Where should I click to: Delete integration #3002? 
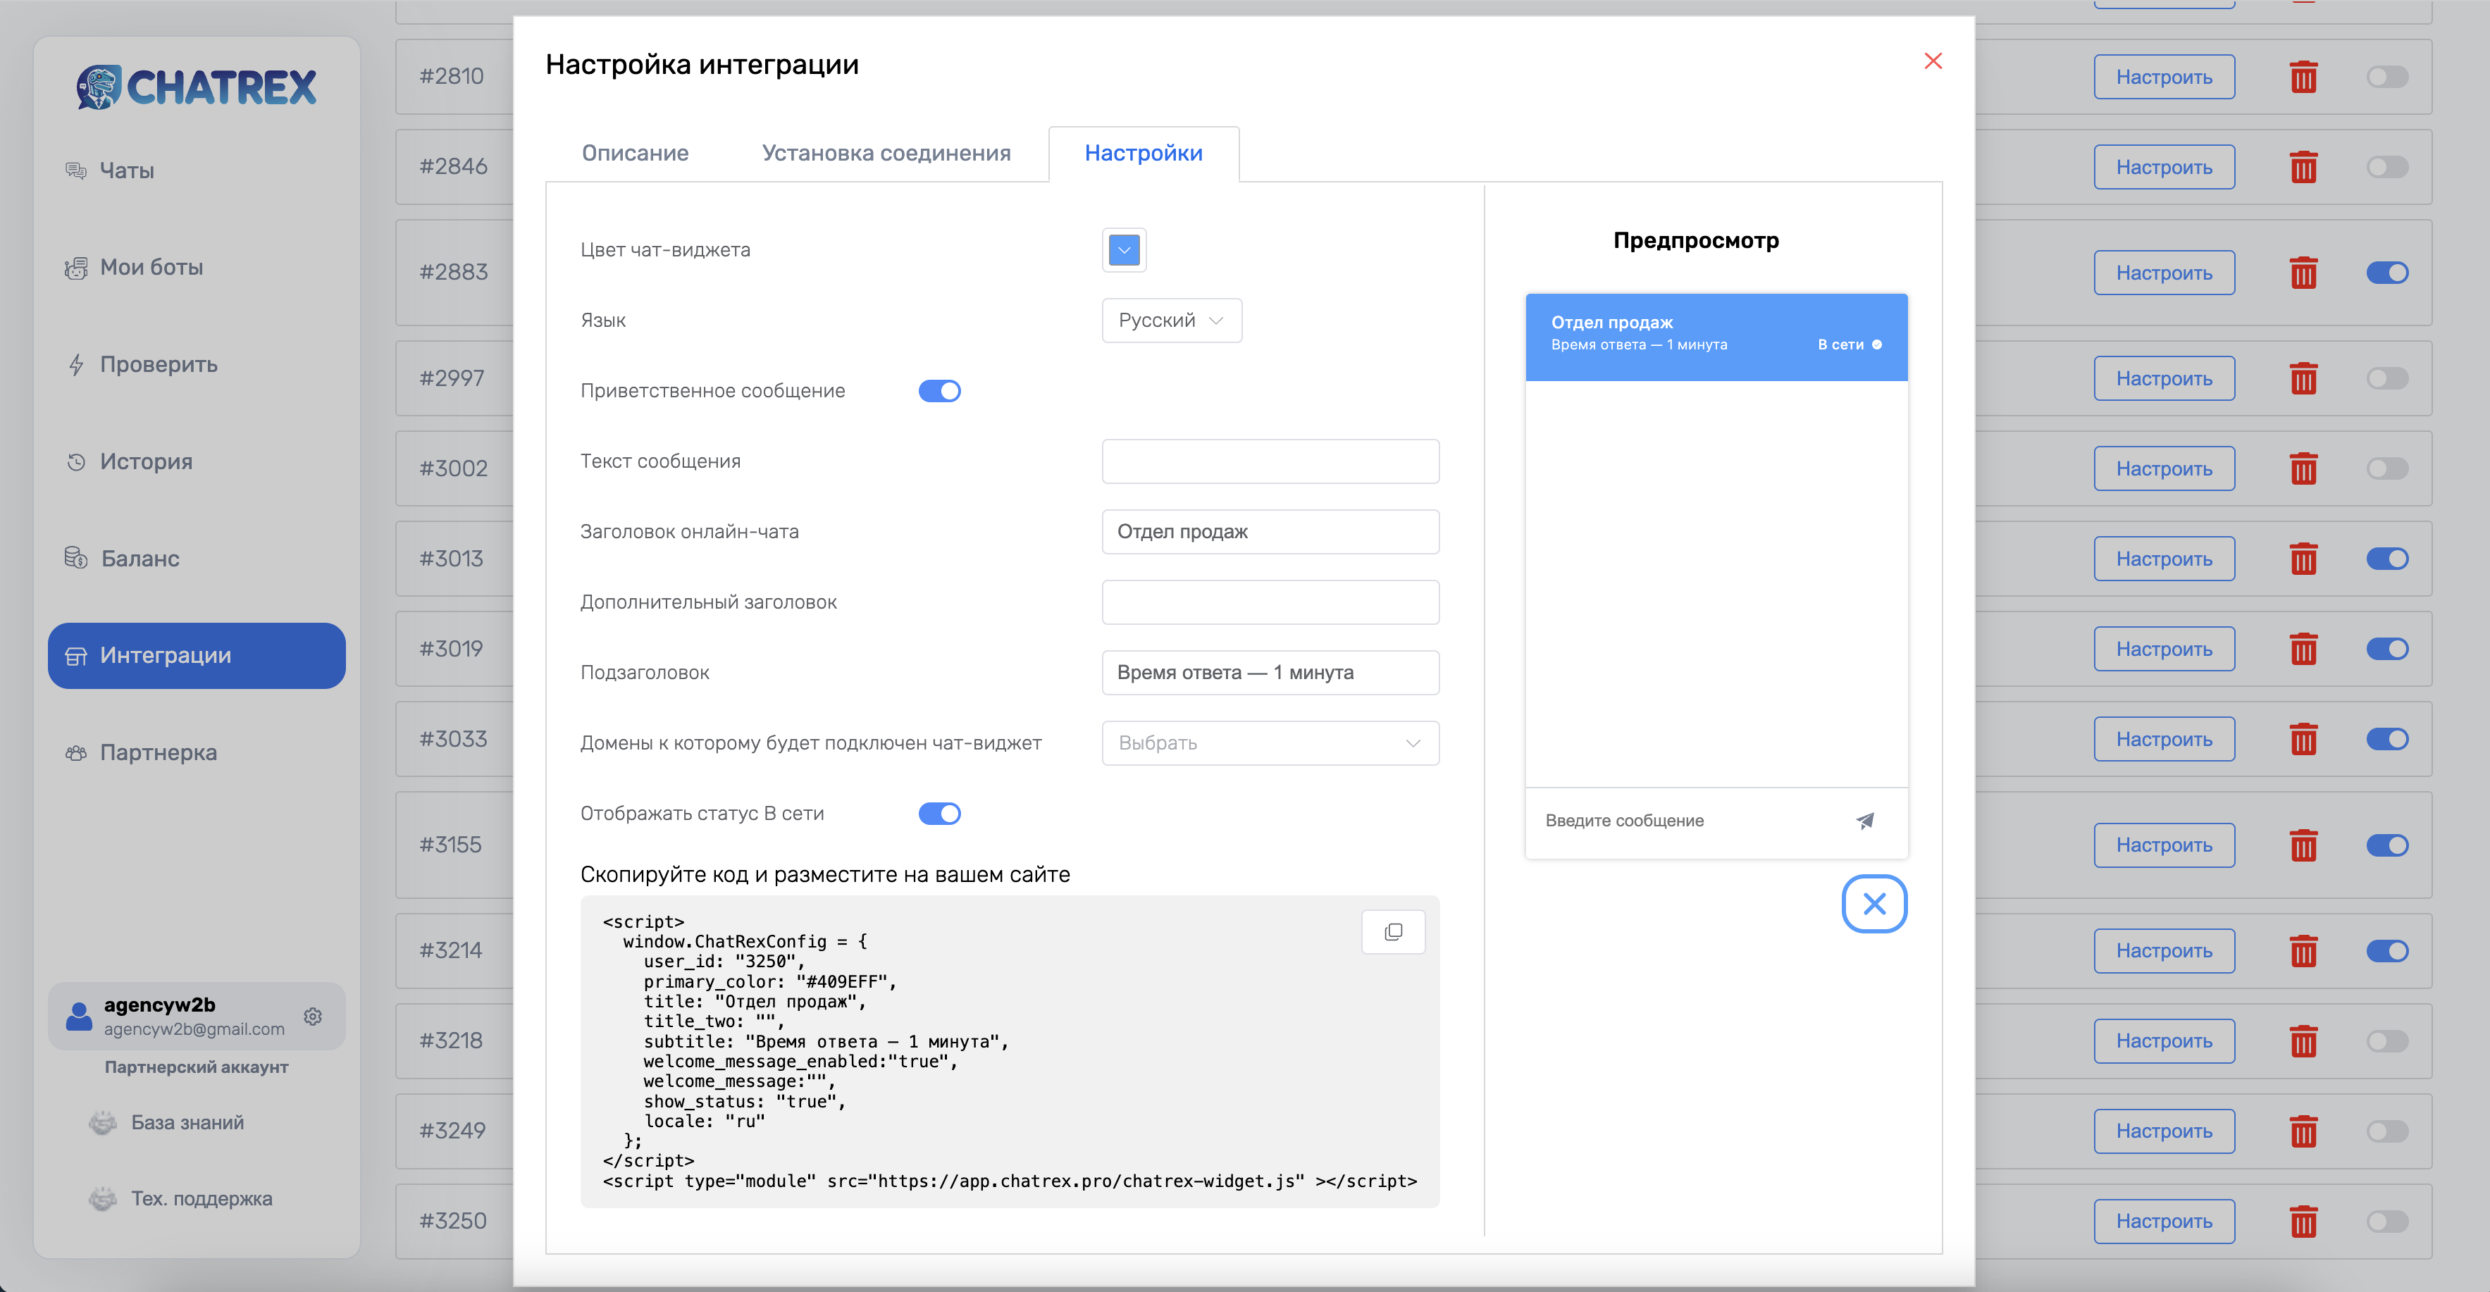pyautogui.click(x=2303, y=468)
